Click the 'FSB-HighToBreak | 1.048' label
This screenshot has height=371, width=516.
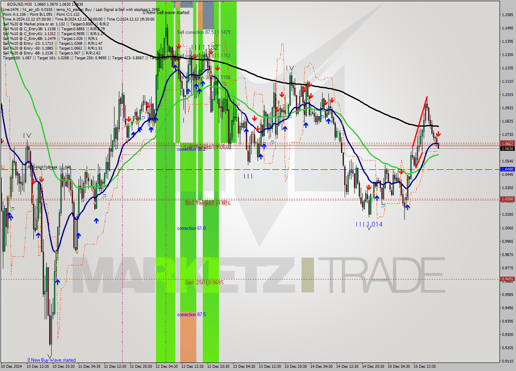point(49,167)
